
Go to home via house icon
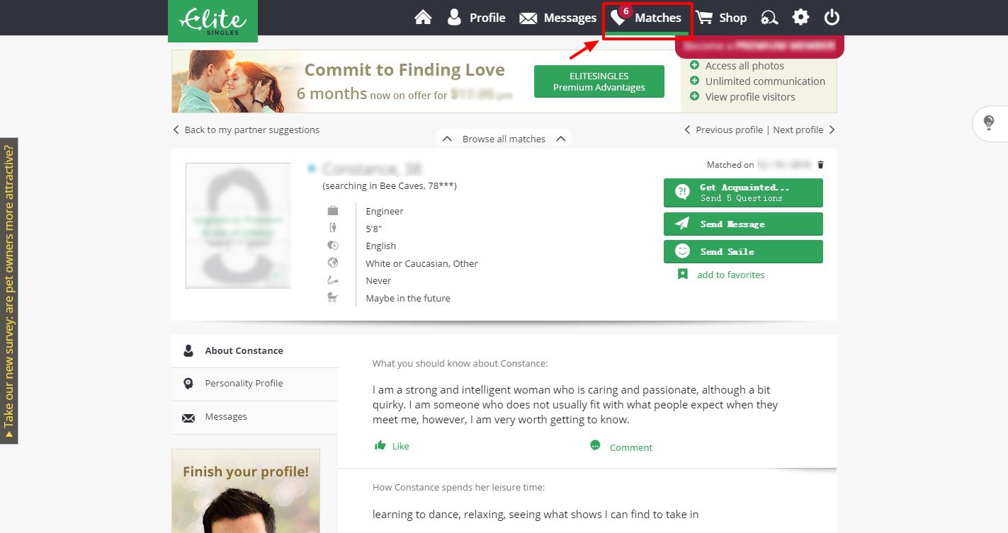click(x=423, y=18)
